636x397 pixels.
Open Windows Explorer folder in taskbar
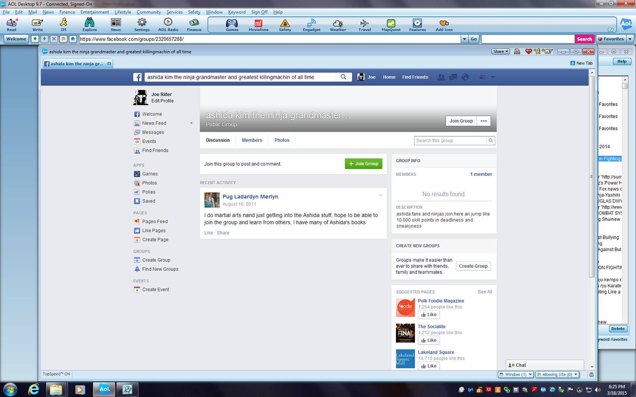coord(56,390)
